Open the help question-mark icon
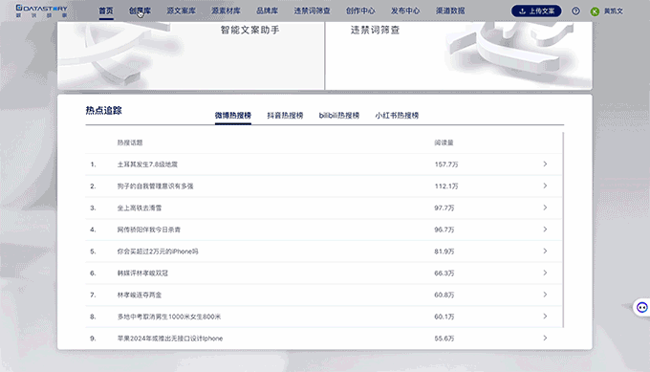This screenshot has width=650, height=372. coord(575,11)
